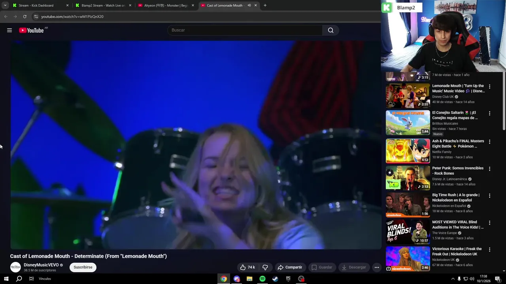Open El Conejito Saltarín video thumbnail
Viewport: 506px width, 284px height.
408,122
